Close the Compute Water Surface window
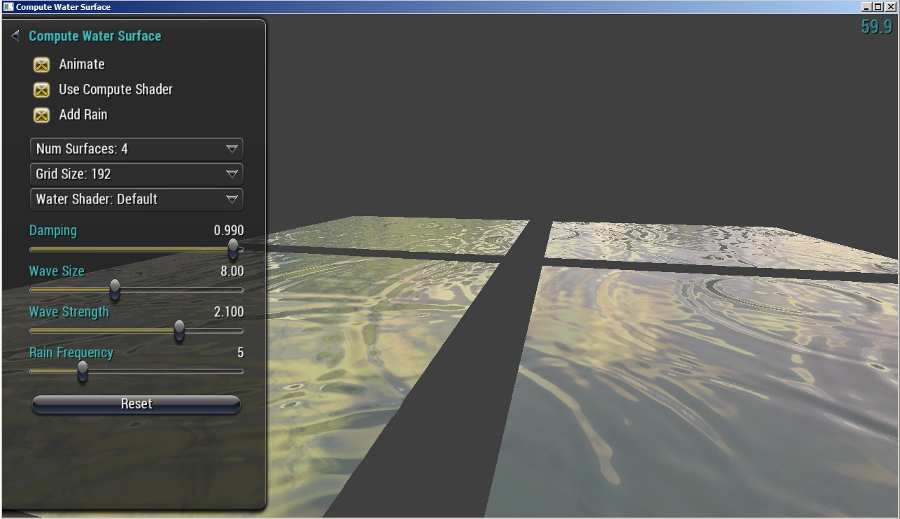The height and width of the screenshot is (519, 900). point(890,6)
